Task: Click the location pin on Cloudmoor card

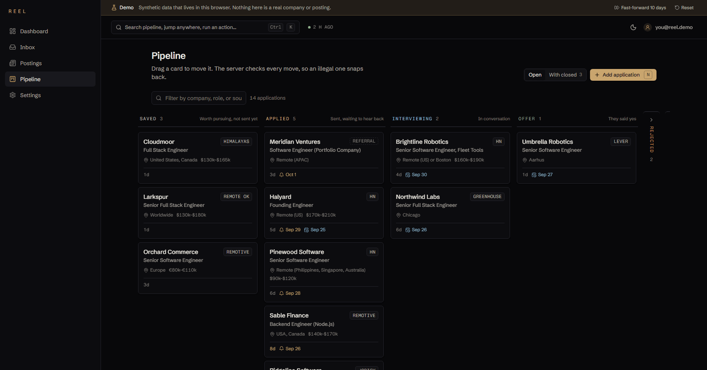Action: [x=146, y=160]
